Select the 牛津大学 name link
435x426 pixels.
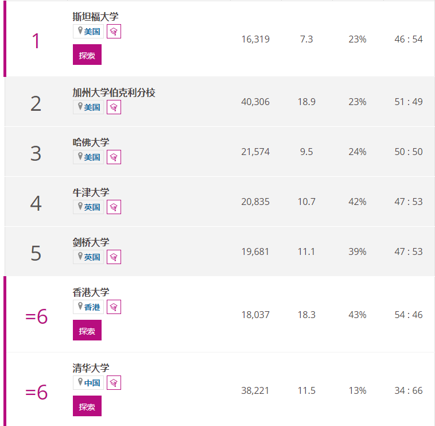tap(91, 192)
